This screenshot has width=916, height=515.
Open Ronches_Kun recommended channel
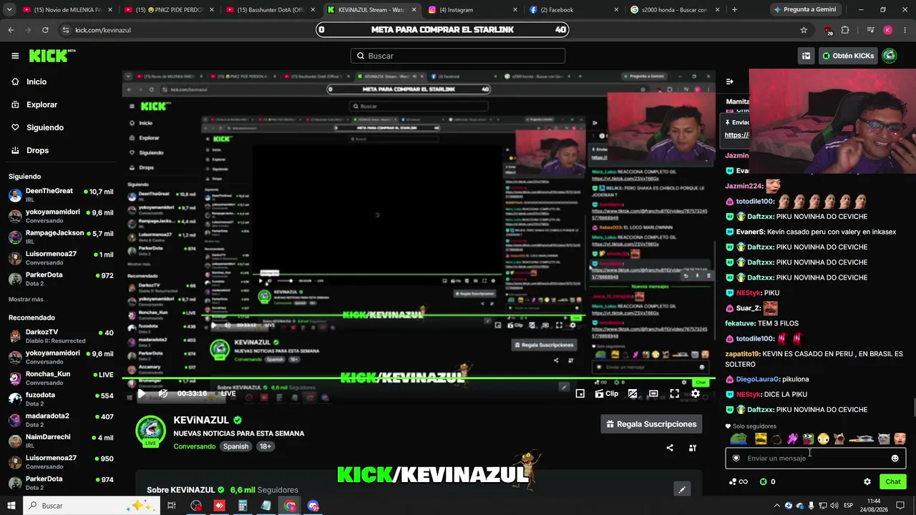pyautogui.click(x=61, y=378)
